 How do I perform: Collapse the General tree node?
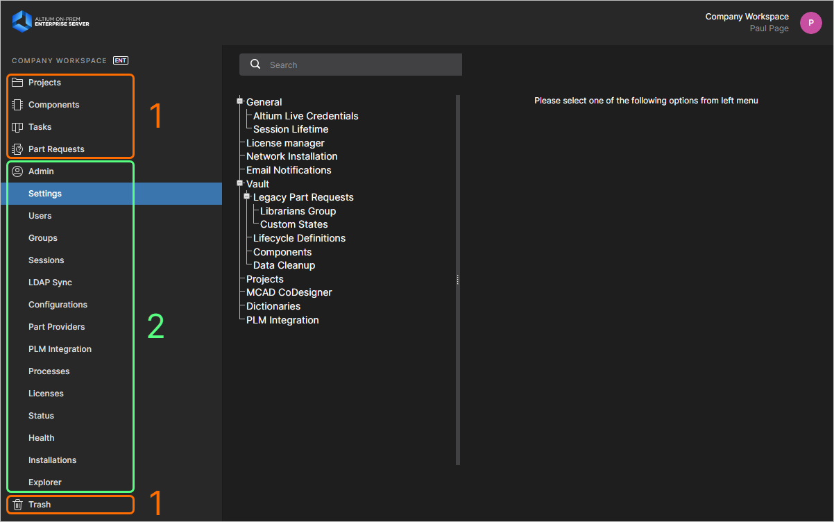tap(240, 101)
